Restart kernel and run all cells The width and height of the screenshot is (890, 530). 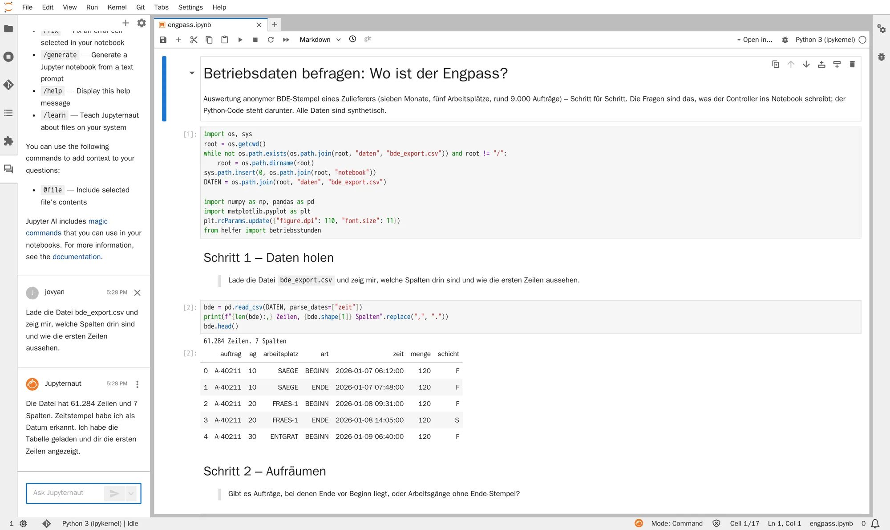(x=286, y=40)
